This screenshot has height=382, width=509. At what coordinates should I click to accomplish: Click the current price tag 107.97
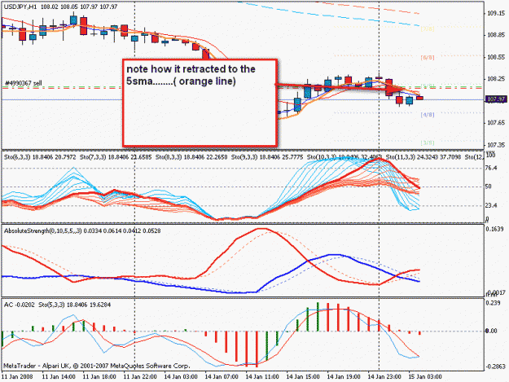496,99
